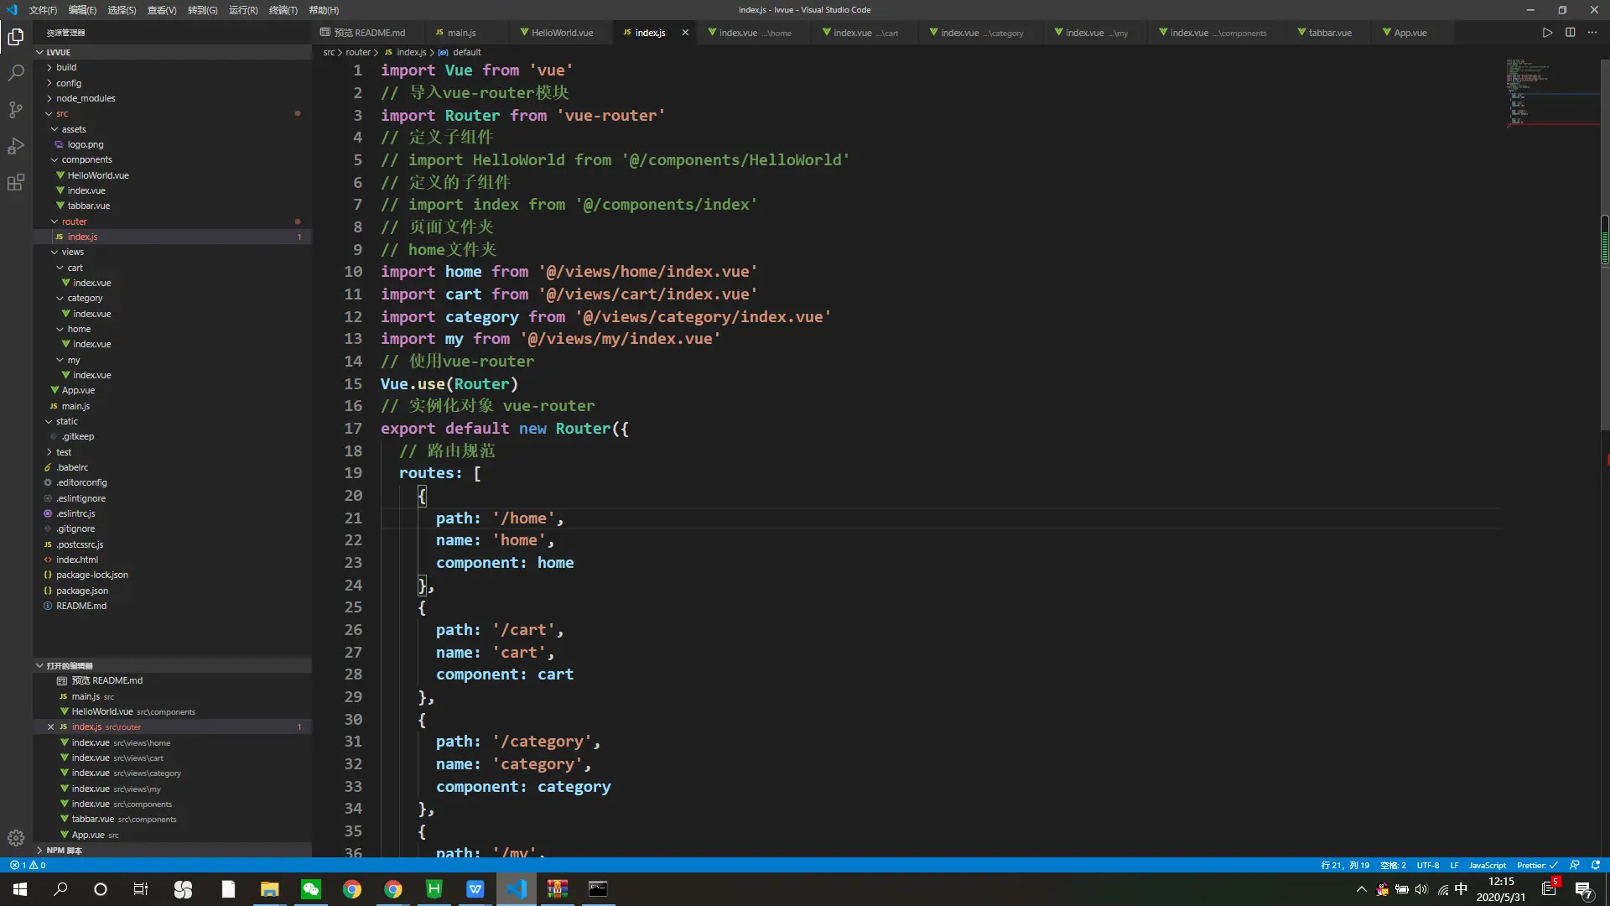Toggle Prettier formatter status item

coord(1536,865)
